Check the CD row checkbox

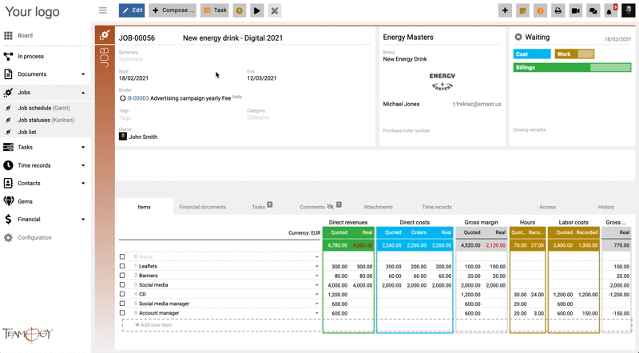122,294
